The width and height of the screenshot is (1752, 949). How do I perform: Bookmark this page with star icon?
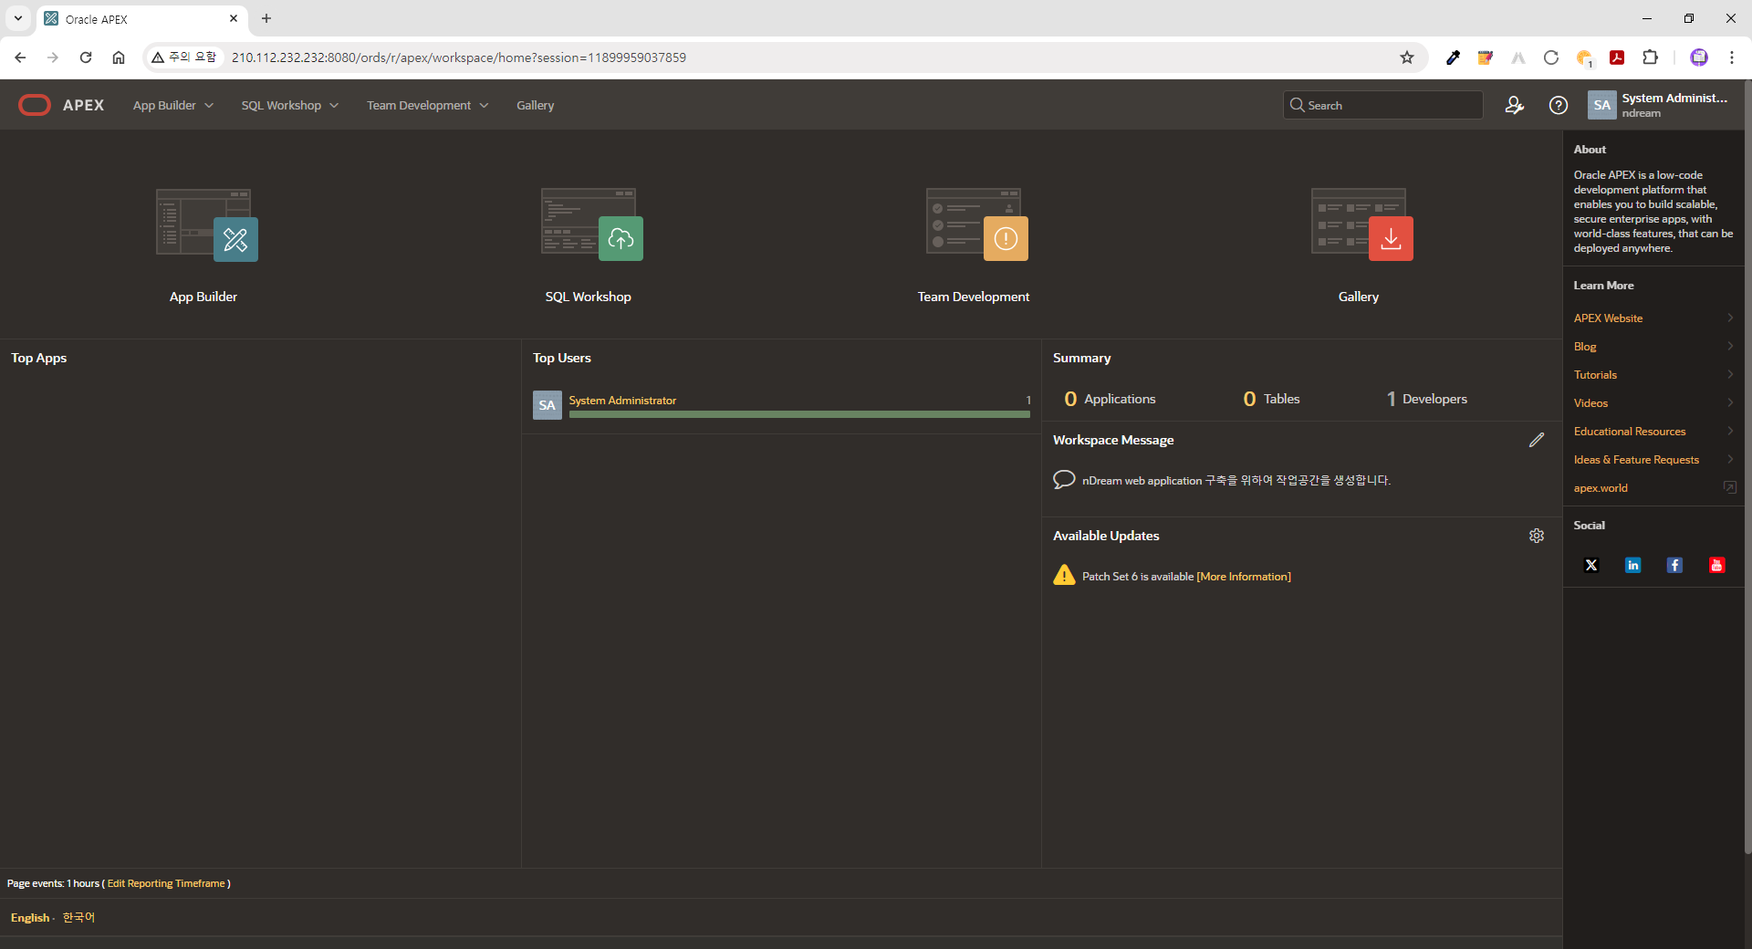[1407, 57]
